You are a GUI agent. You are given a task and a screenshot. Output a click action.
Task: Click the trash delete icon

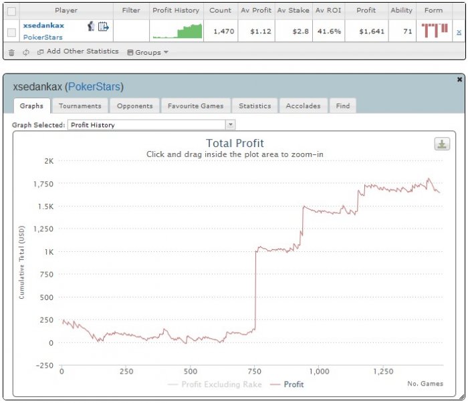12,52
